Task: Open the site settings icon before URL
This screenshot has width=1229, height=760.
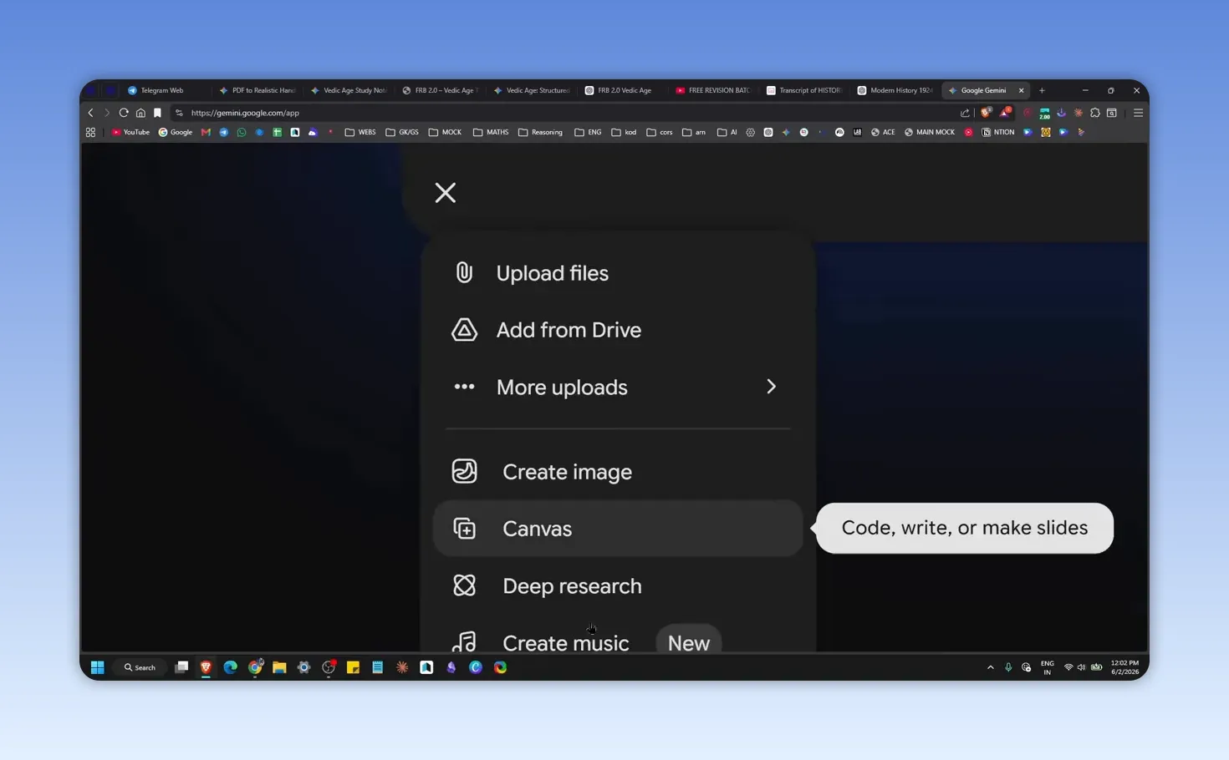Action: (179, 113)
